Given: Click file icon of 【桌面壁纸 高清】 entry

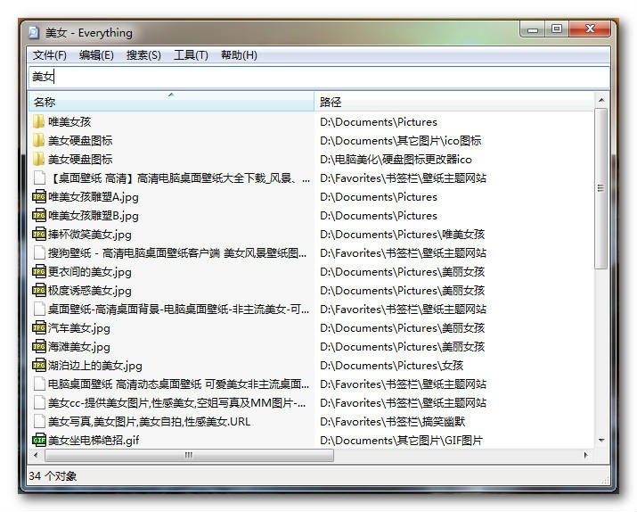Looking at the screenshot, I should click(x=39, y=178).
